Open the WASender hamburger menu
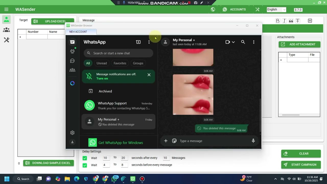This screenshot has width=327, height=184. click(x=6, y=9)
